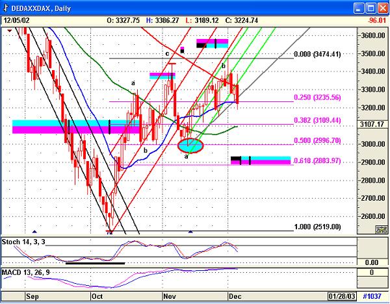Click the low value 'L: 3189.12'
The width and height of the screenshot is (390, 304).
click(202, 20)
